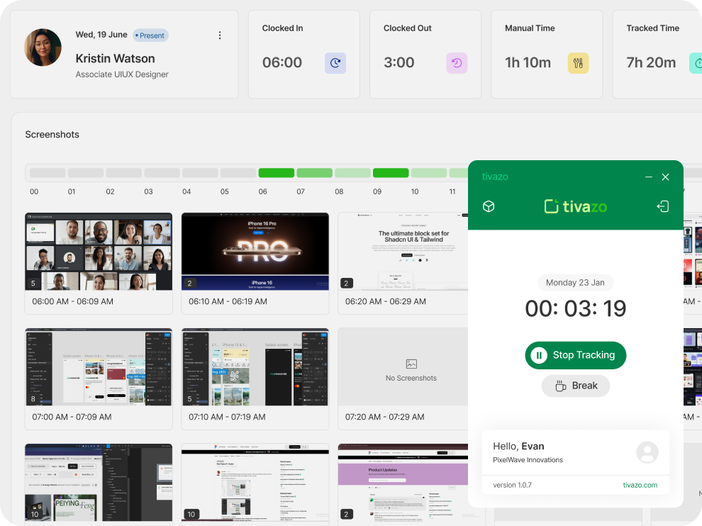
Task: Select the 06 hour timeline segment
Action: click(276, 173)
